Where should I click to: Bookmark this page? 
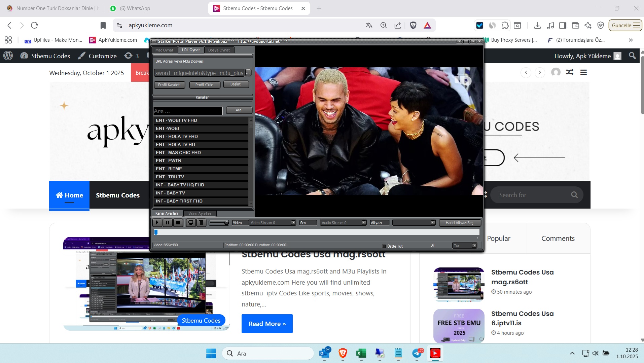tap(103, 25)
